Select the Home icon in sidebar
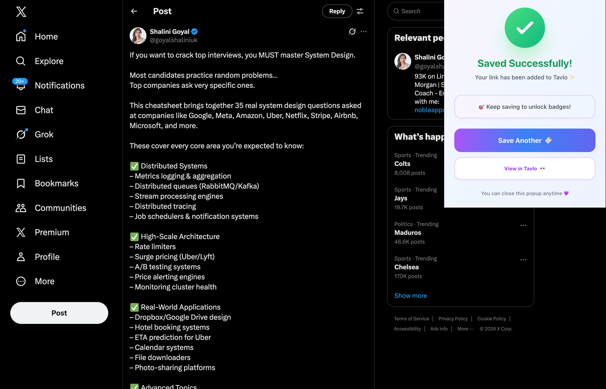This screenshot has width=606, height=389. (x=21, y=36)
